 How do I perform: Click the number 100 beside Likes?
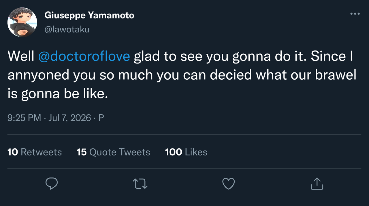click(x=174, y=152)
